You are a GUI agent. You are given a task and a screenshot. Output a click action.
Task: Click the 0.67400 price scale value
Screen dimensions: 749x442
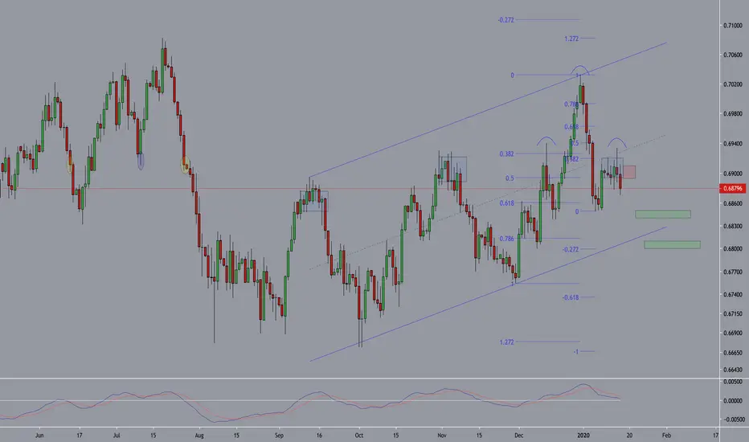(733, 294)
